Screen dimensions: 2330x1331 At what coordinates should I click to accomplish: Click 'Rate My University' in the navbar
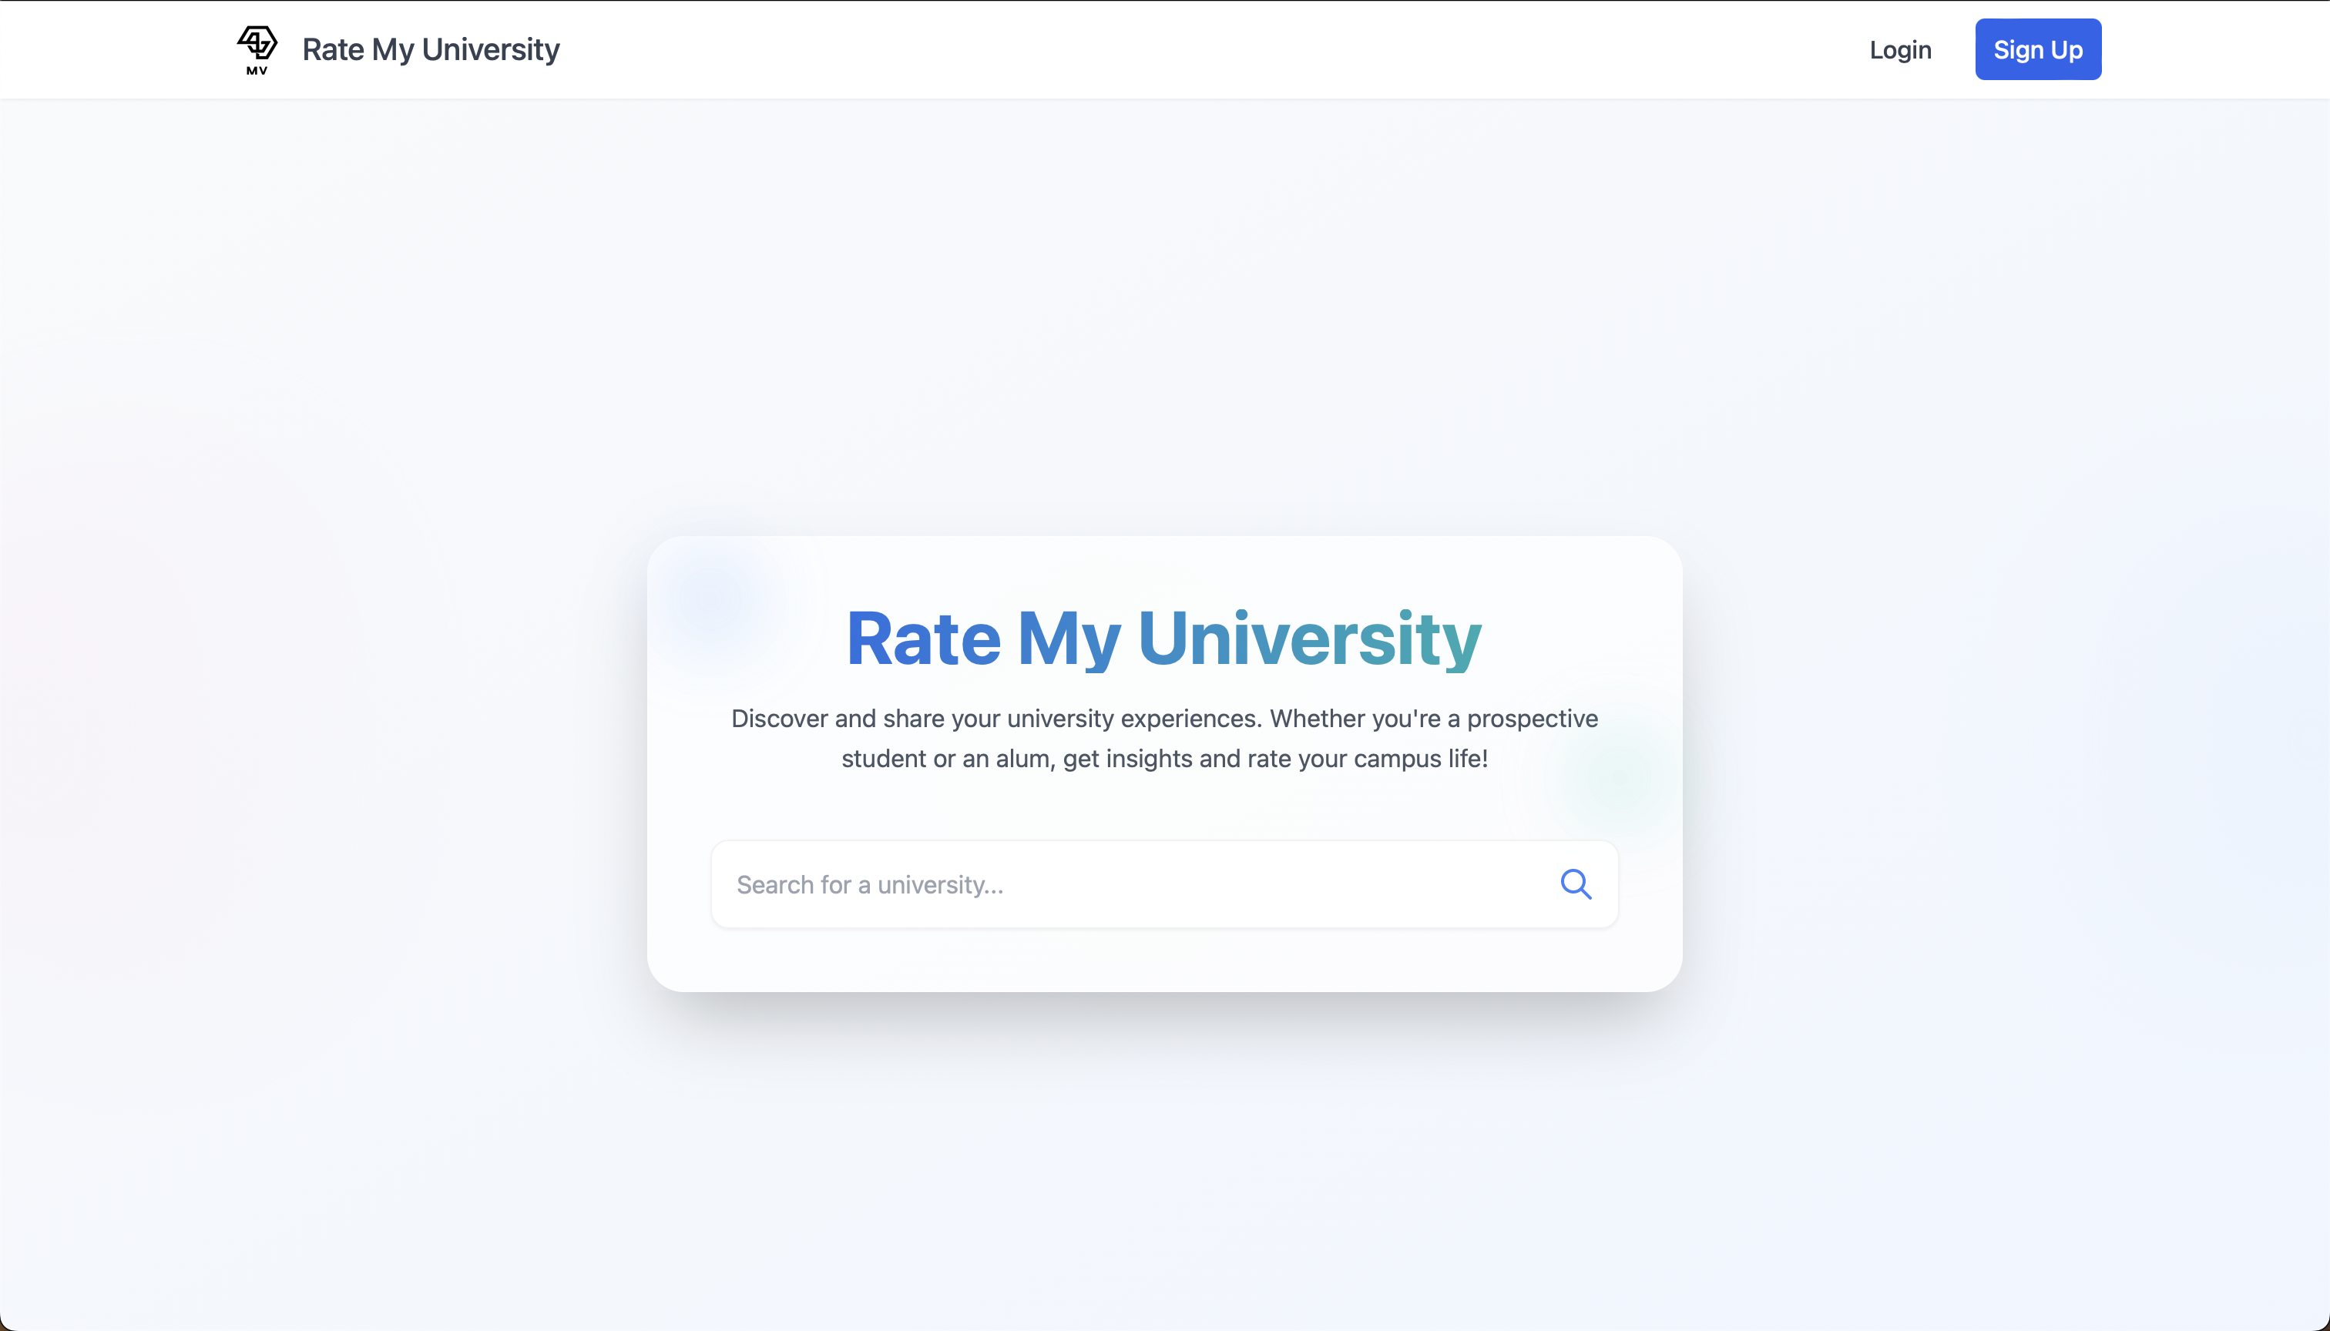[x=431, y=49]
